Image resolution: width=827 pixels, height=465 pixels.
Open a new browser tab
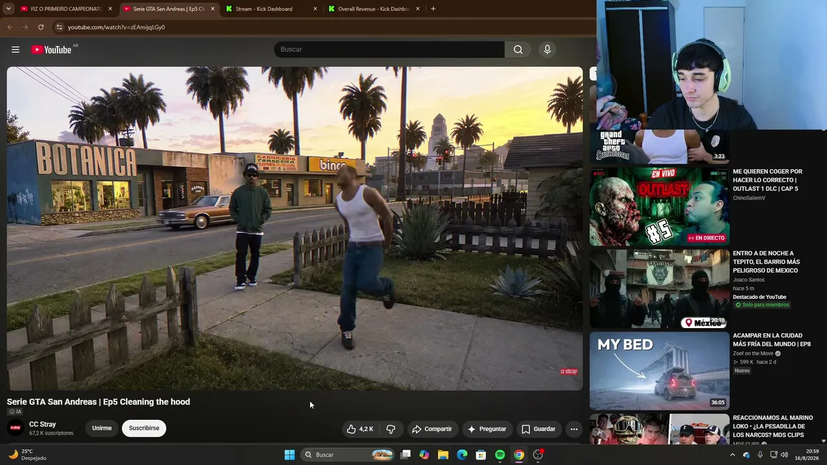click(433, 9)
